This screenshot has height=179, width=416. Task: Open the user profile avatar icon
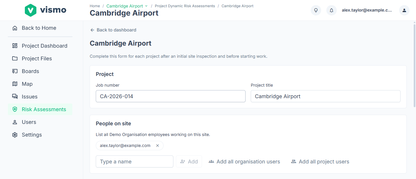[x=404, y=10]
